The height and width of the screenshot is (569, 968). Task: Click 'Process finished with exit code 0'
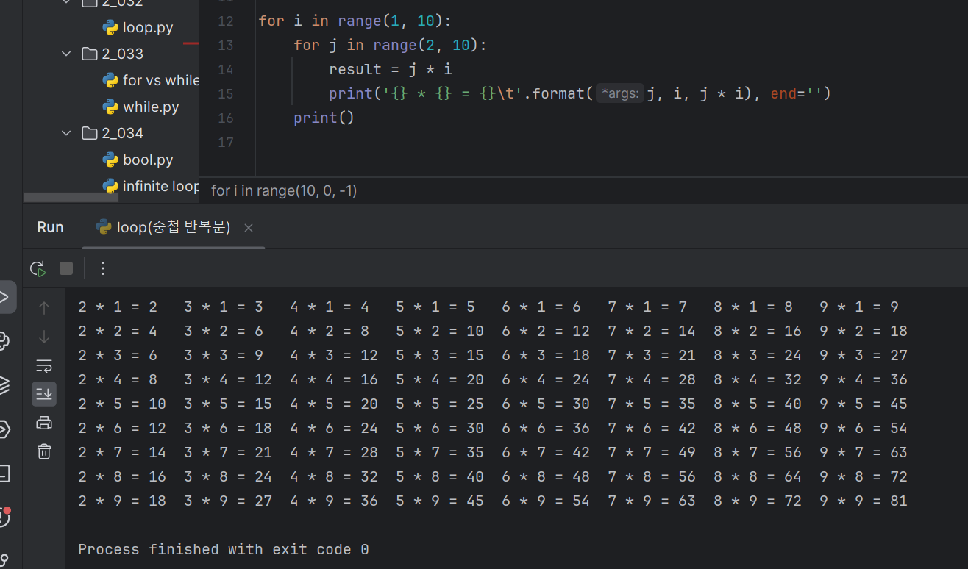(x=224, y=550)
